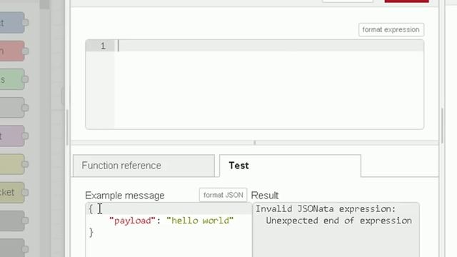Switch to the Function reference tab
Image resolution: width=457 pixels, height=257 pixels.
click(144, 166)
